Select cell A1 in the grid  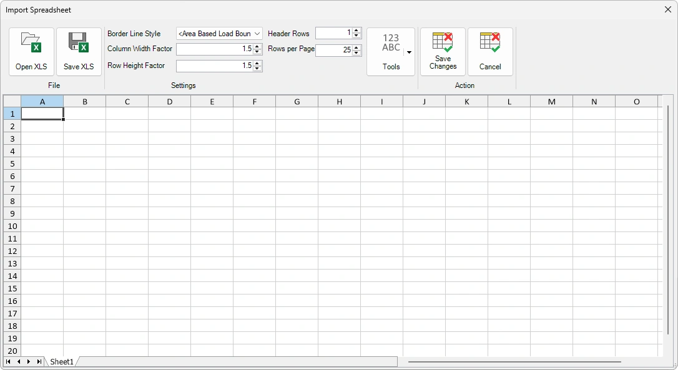pyautogui.click(x=42, y=114)
